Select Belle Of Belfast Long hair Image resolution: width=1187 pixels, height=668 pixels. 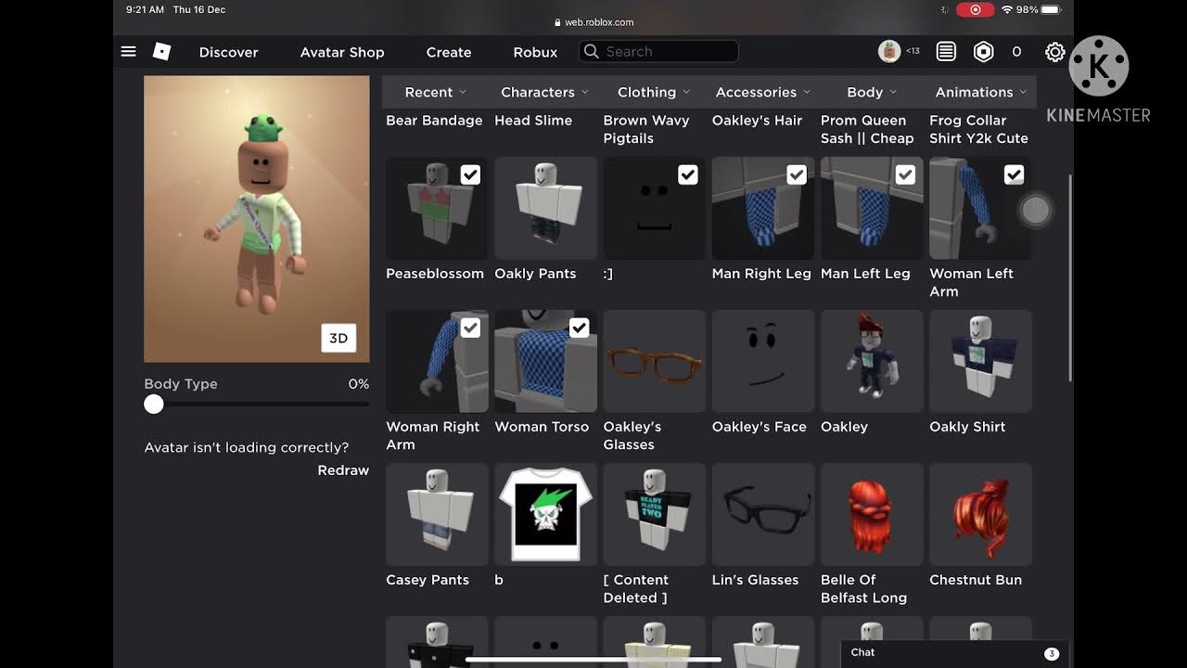pyautogui.click(x=872, y=514)
